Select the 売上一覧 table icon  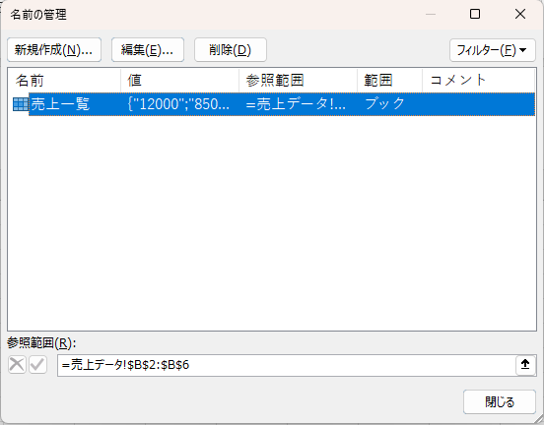(x=20, y=104)
